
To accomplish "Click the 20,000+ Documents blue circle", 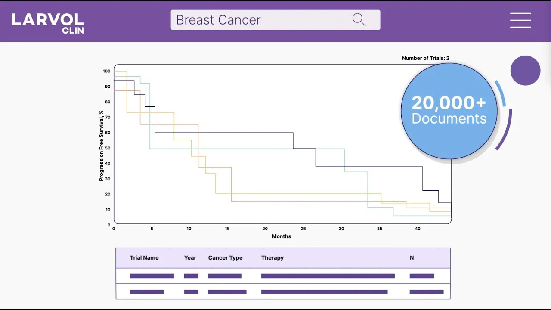I will 449,111.
